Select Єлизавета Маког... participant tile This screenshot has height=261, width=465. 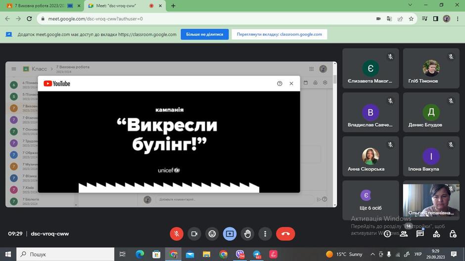[x=371, y=68]
